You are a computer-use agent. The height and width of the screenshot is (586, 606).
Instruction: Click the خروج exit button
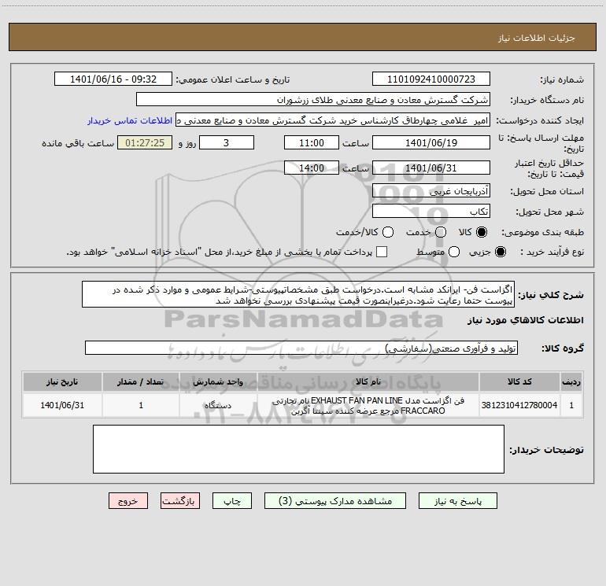tap(128, 501)
